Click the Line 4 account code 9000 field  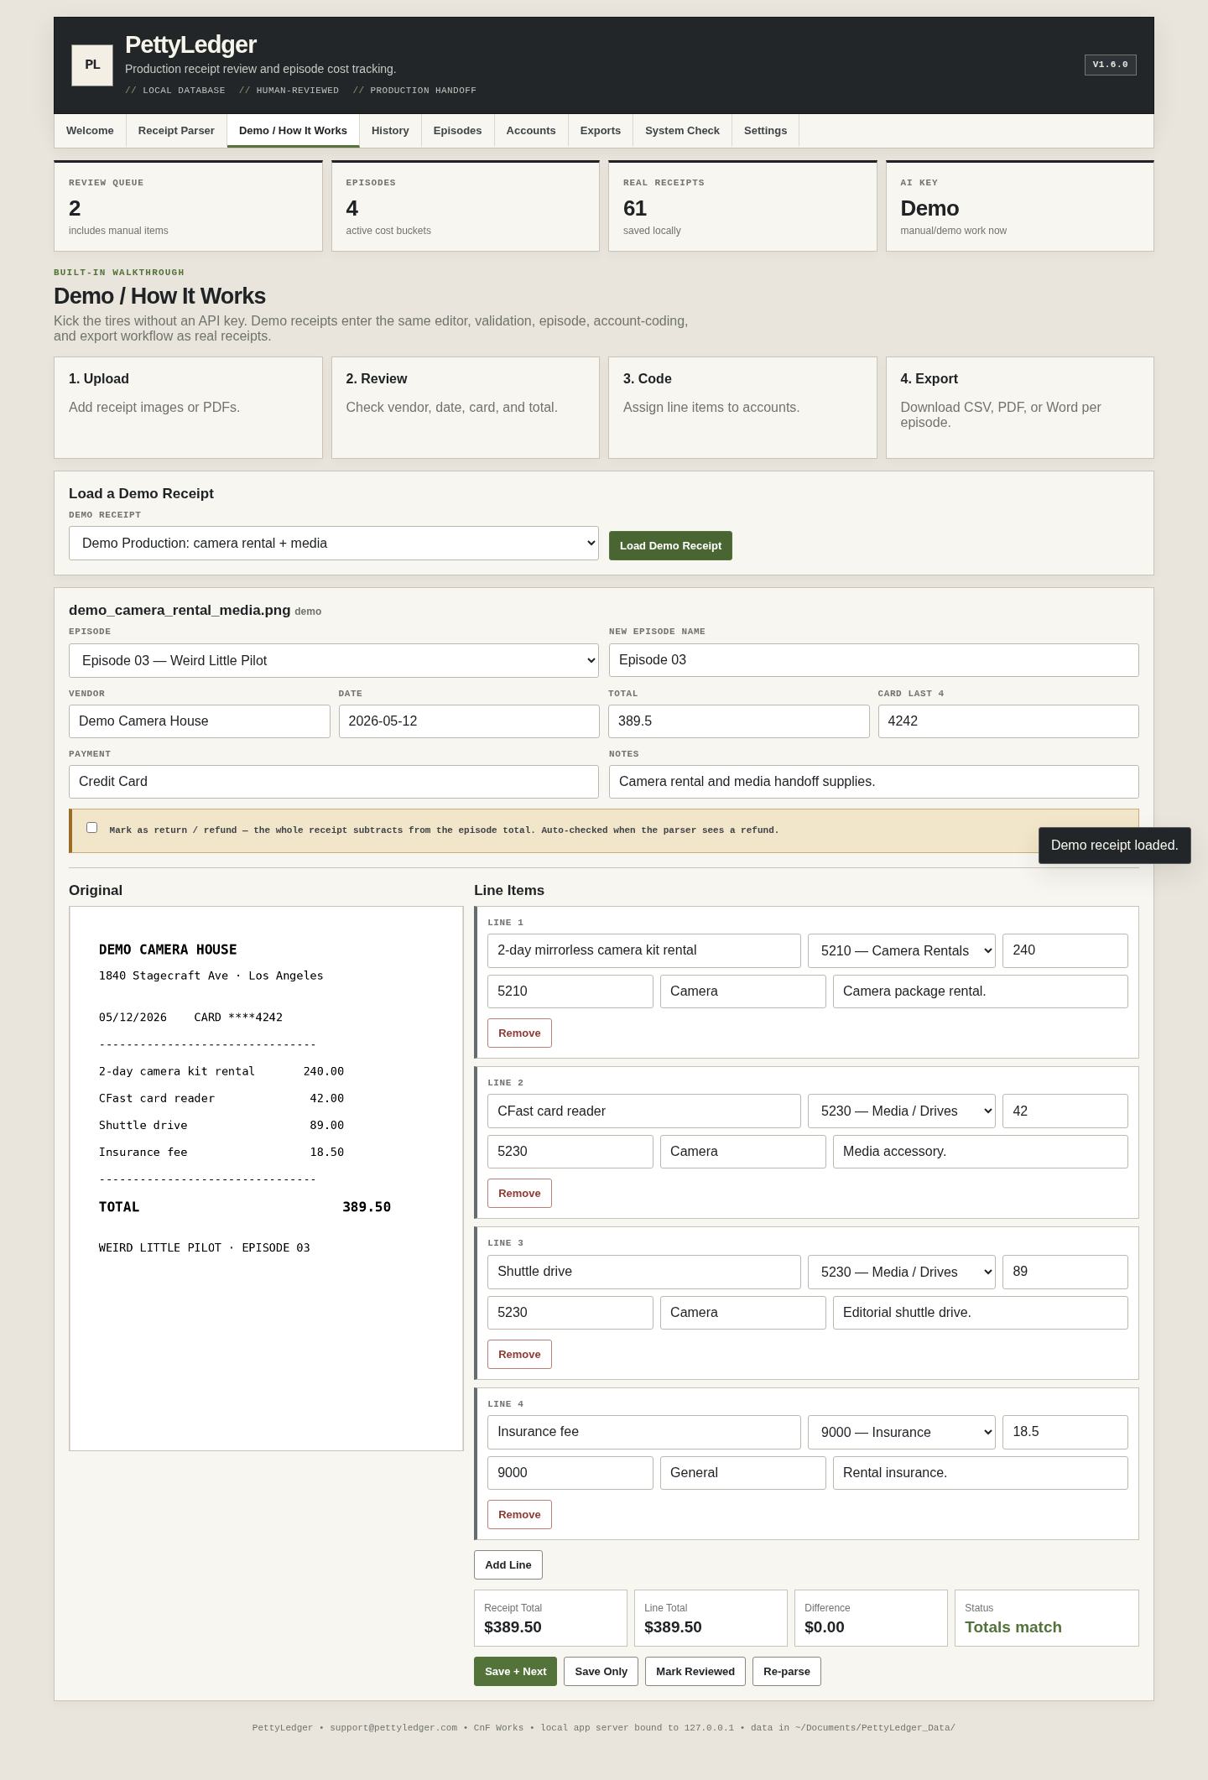570,1473
